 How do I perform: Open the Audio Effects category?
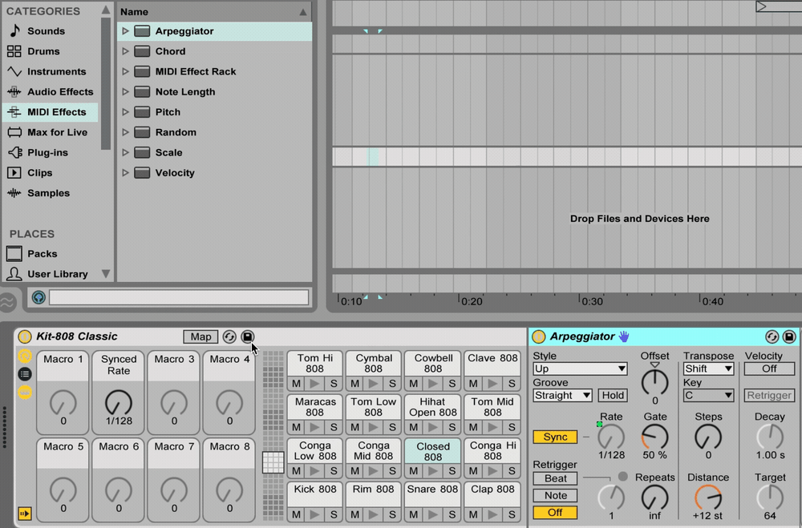coord(60,92)
